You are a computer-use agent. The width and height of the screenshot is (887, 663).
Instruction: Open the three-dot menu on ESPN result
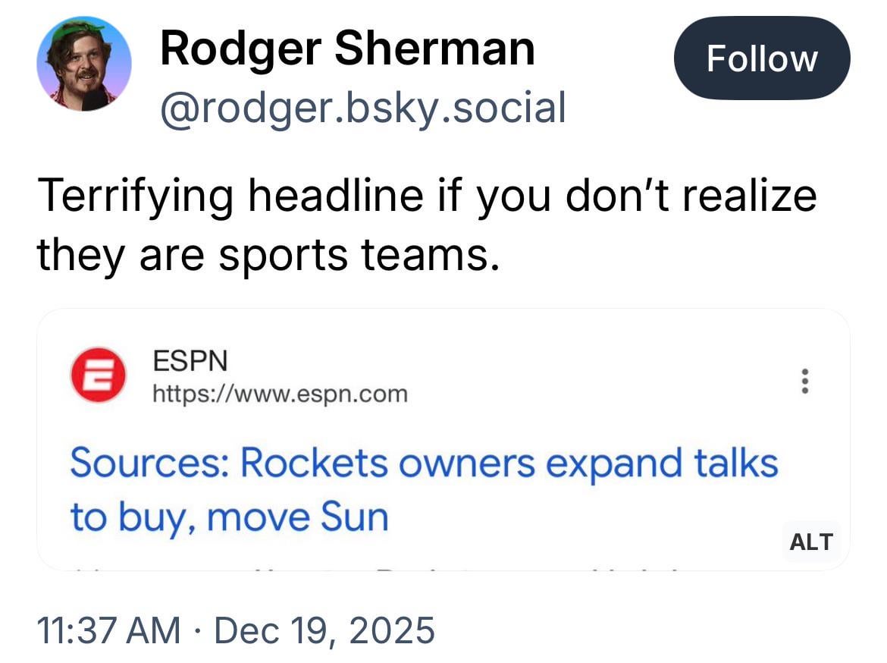point(805,380)
